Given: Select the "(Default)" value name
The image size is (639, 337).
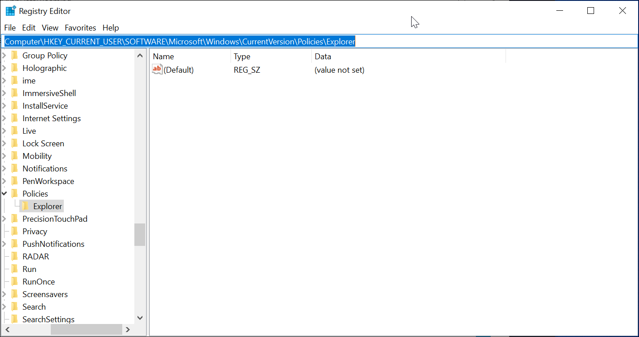Looking at the screenshot, I should pyautogui.click(x=178, y=70).
